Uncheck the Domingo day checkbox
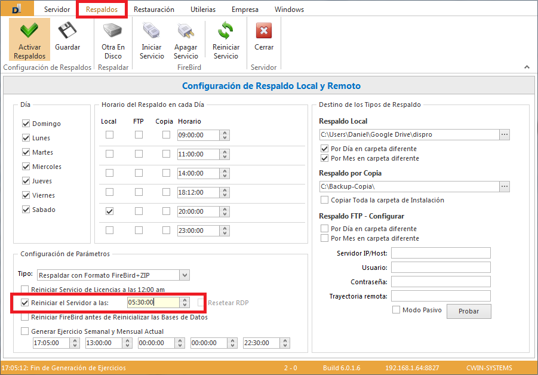 point(26,124)
